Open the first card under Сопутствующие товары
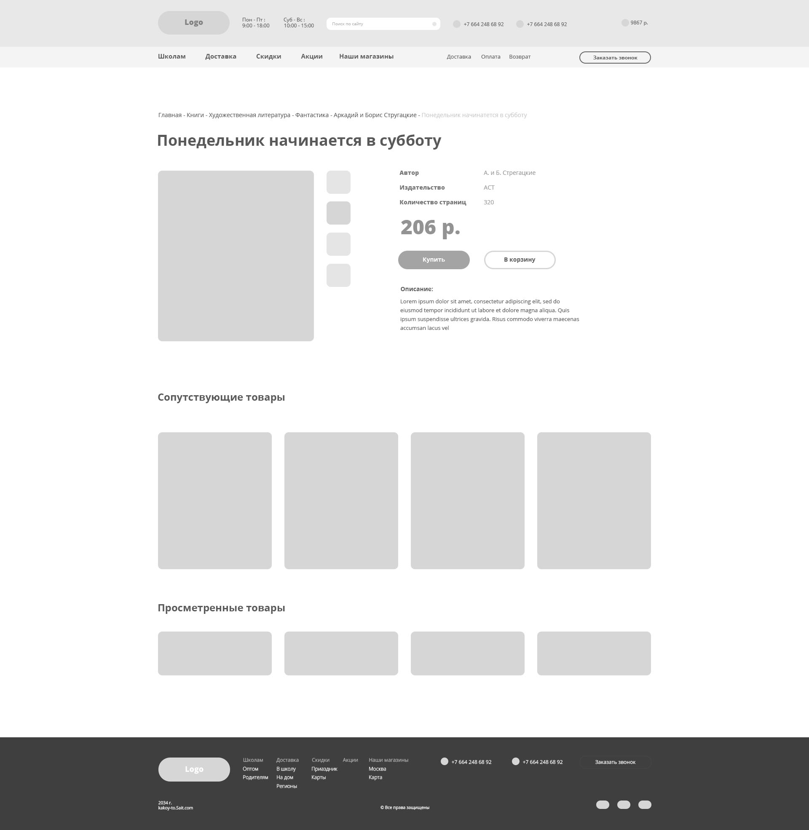The width and height of the screenshot is (809, 830). tap(214, 501)
